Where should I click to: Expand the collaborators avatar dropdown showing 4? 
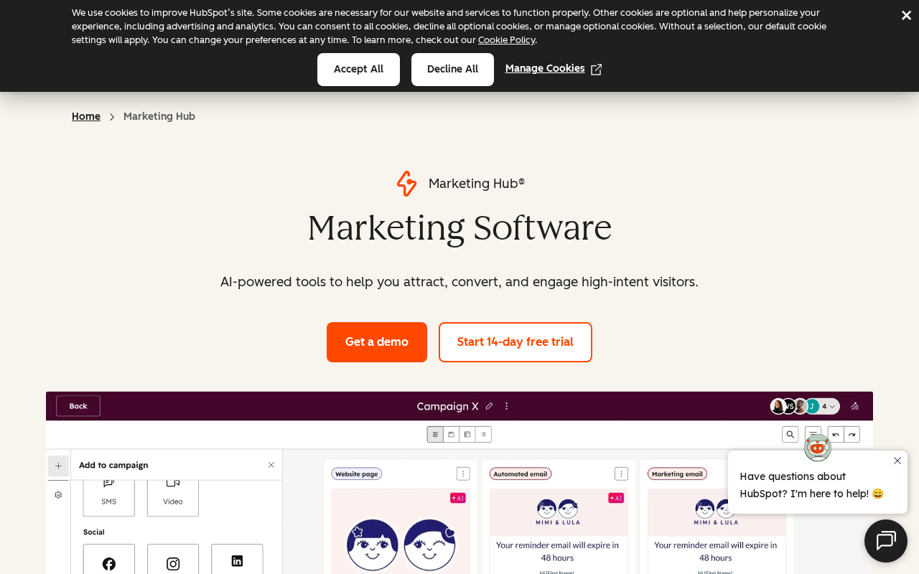tap(805, 406)
